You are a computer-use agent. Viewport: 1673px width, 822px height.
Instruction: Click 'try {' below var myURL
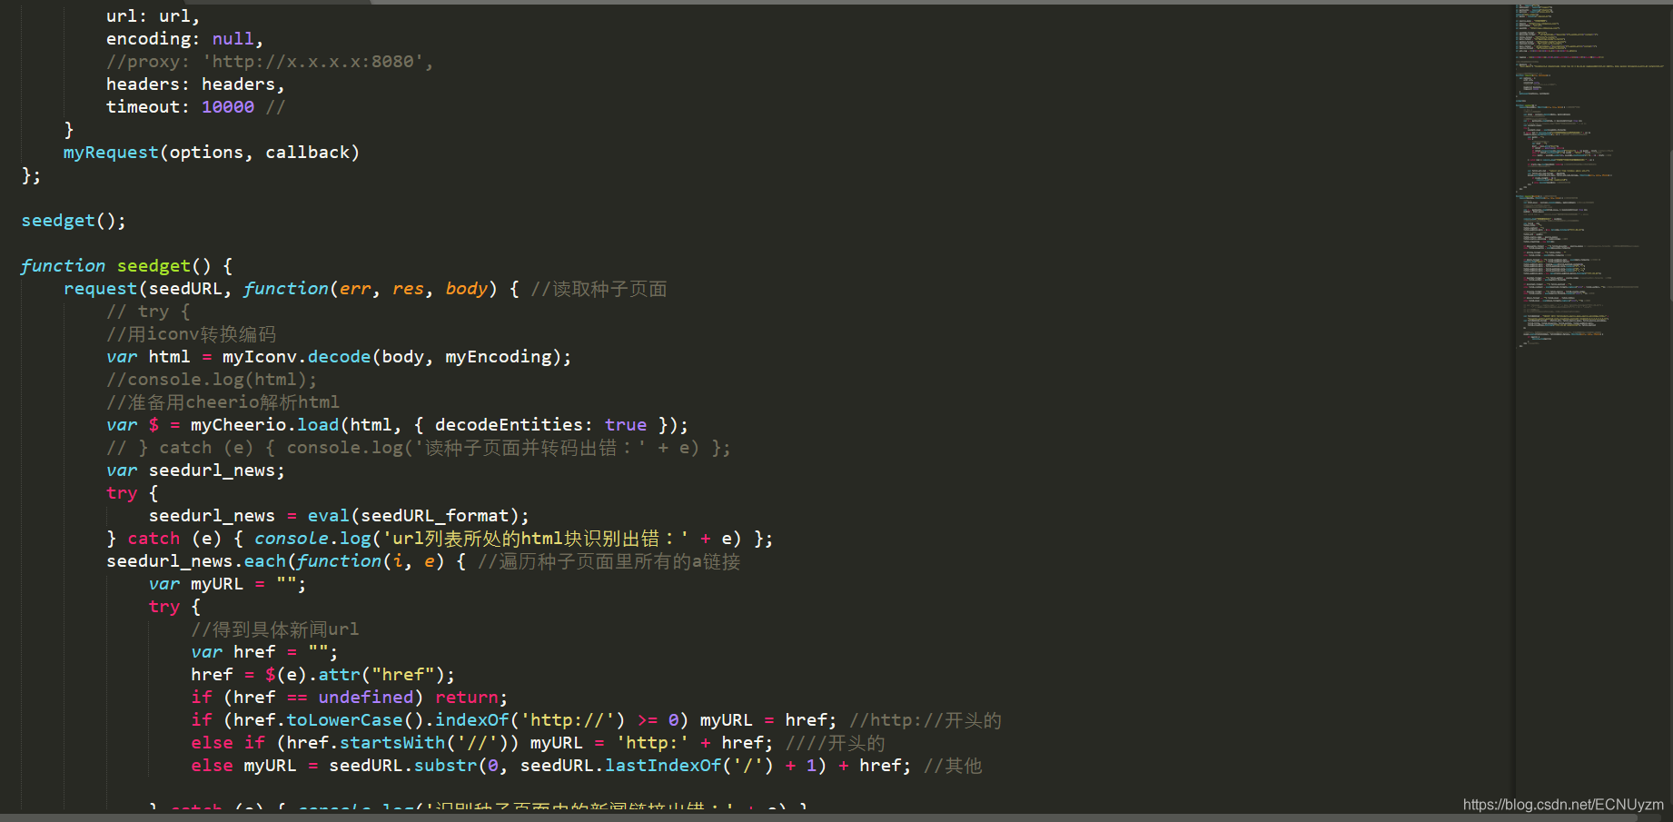pos(174,607)
